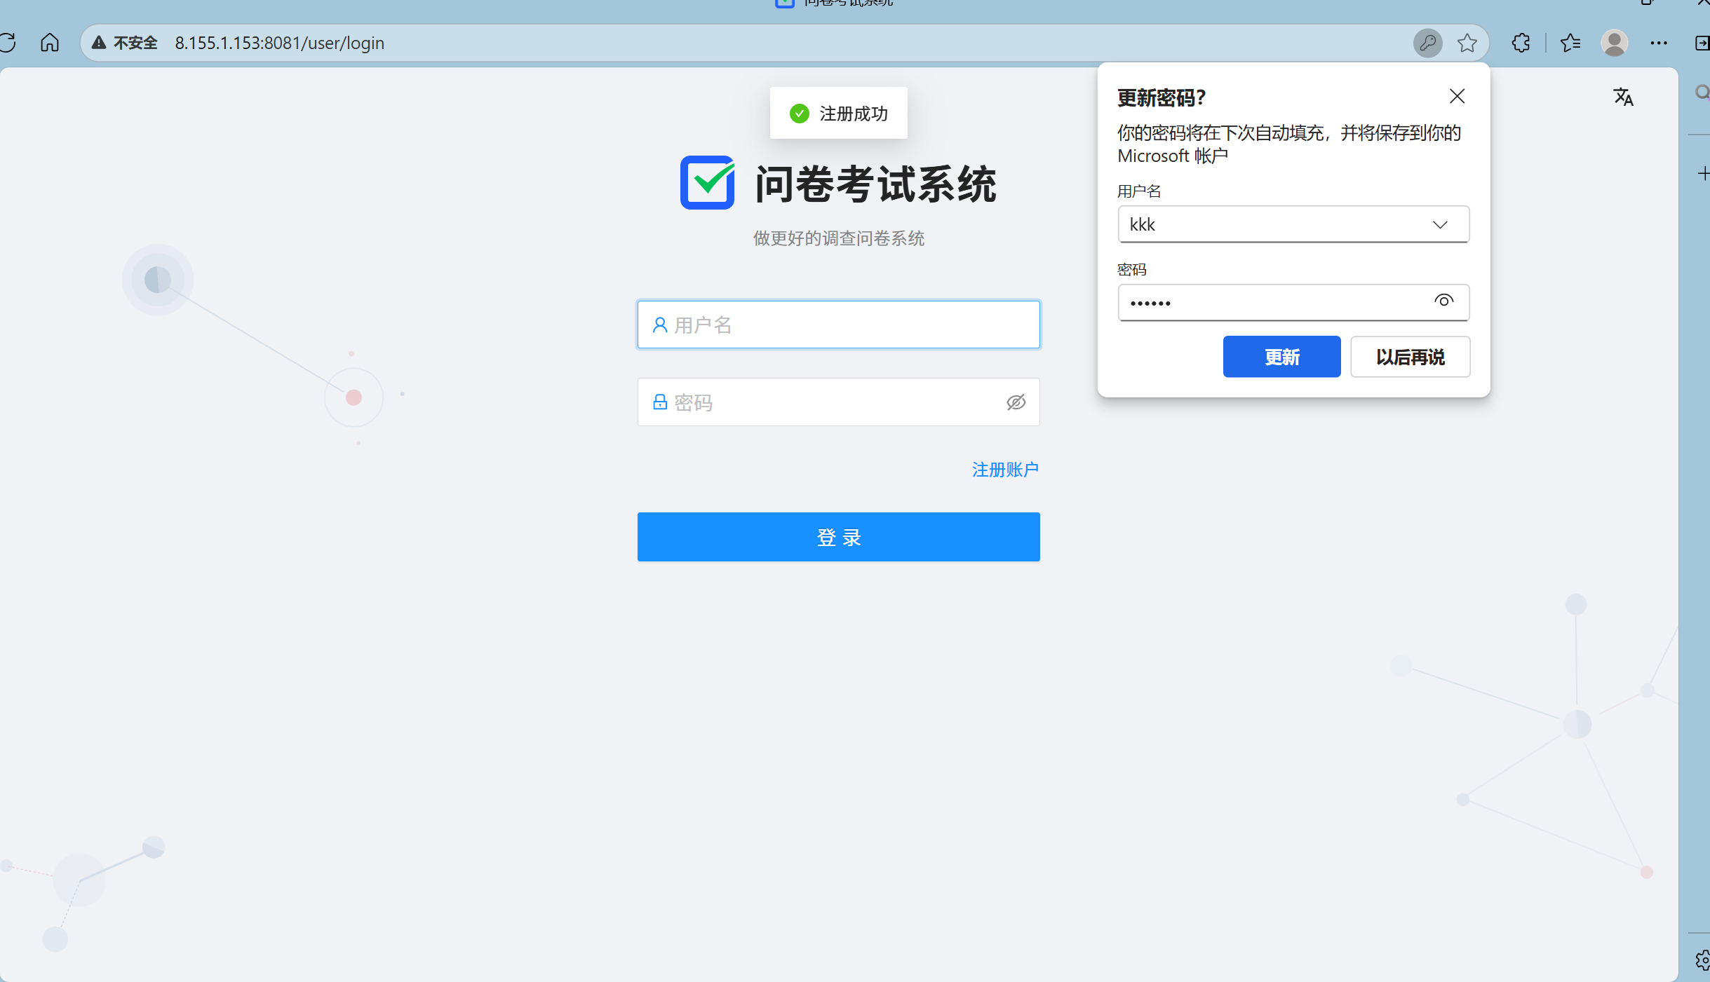Viewport: 1710px width, 982px height.
Task: Toggle login password visibility eye icon
Action: tap(1016, 402)
